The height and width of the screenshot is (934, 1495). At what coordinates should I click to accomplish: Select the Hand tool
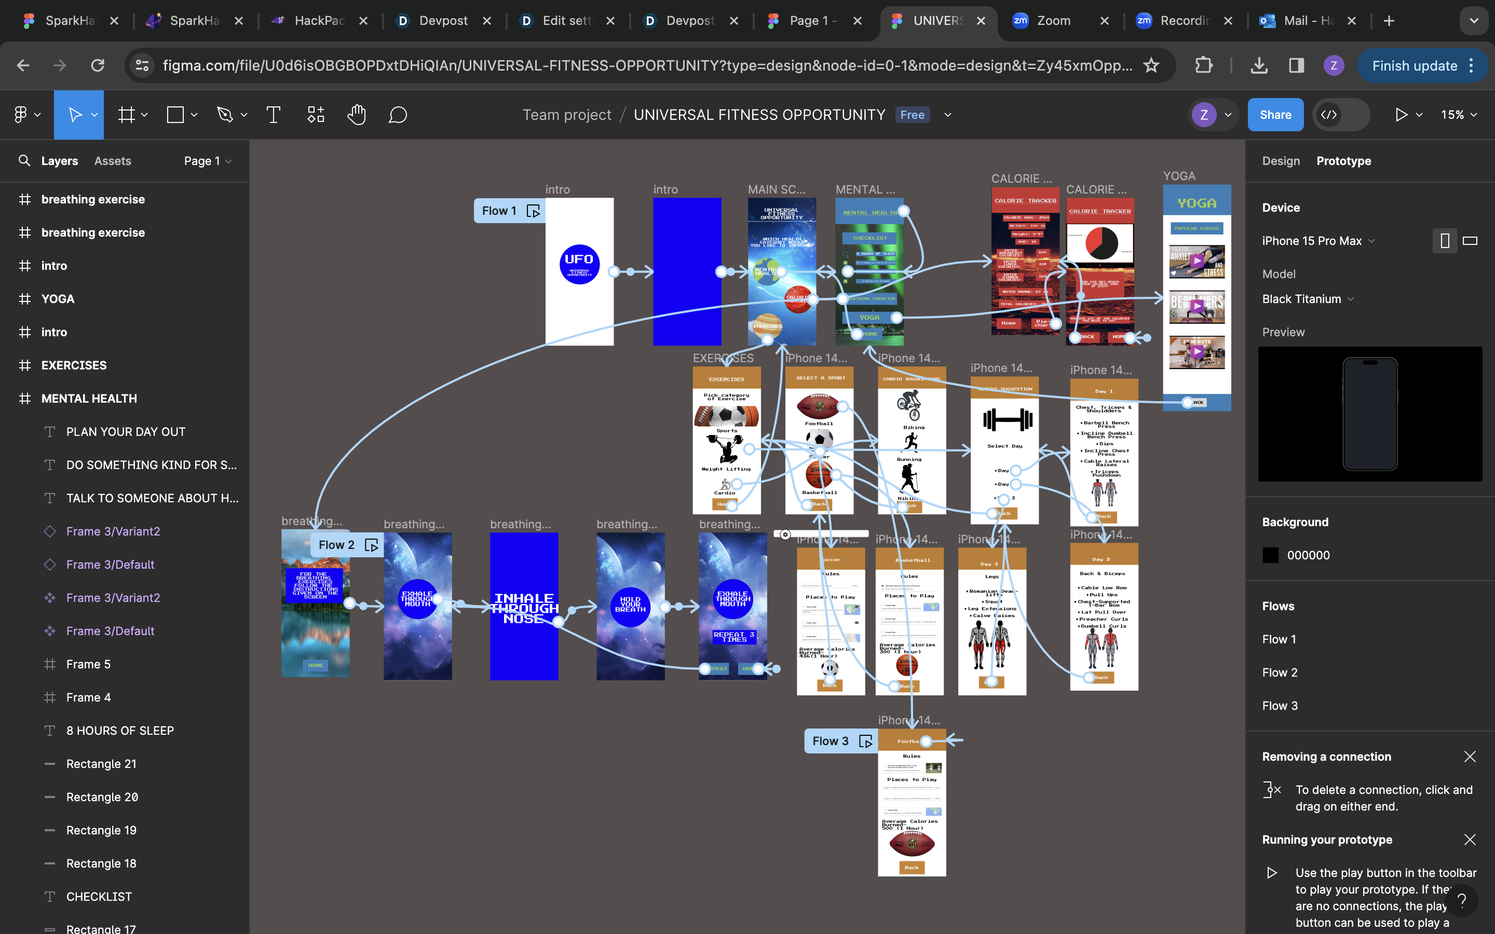[357, 115]
